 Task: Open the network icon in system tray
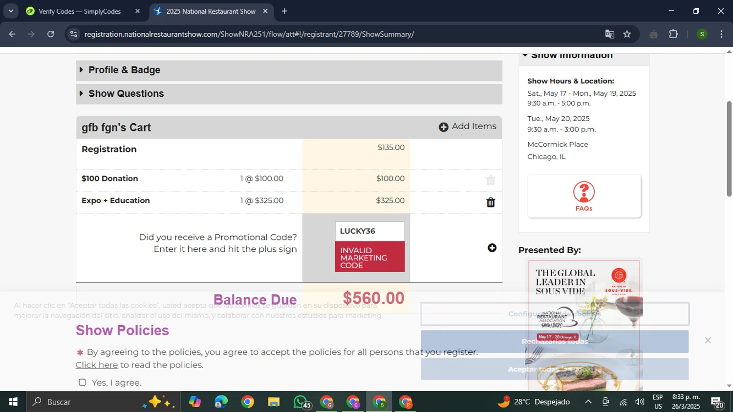[623, 402]
